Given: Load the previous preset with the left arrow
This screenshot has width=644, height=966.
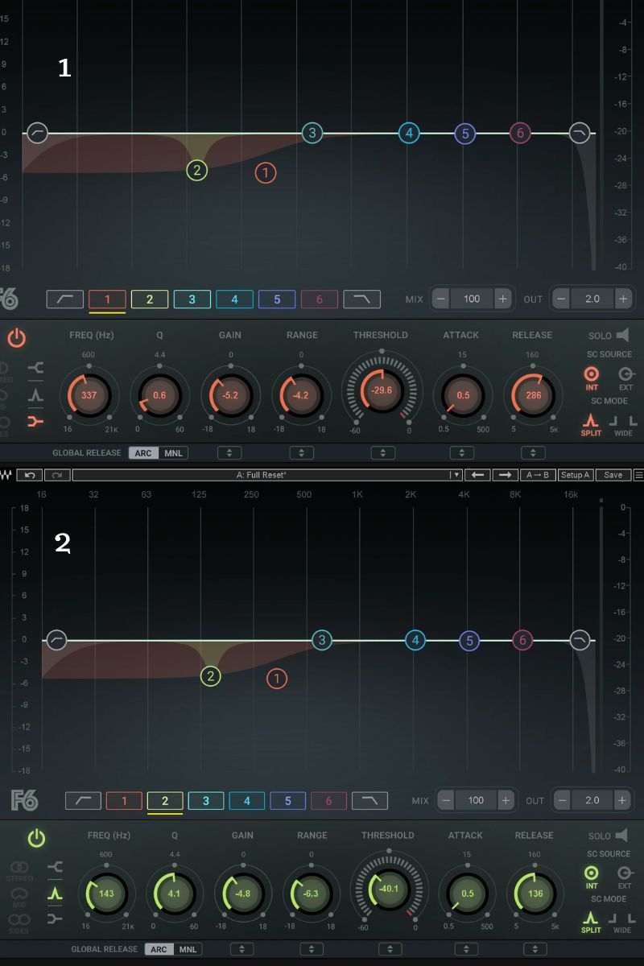Looking at the screenshot, I should (x=478, y=475).
